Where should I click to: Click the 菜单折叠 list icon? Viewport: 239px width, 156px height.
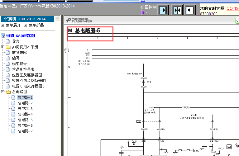click(x=26, y=25)
